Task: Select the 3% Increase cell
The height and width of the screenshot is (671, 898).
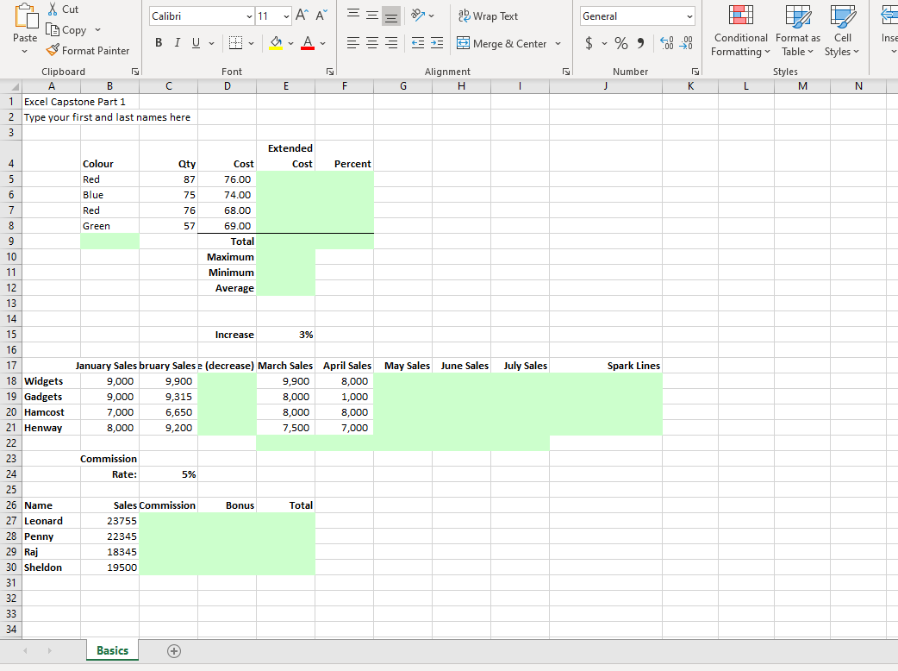Action: coord(286,335)
